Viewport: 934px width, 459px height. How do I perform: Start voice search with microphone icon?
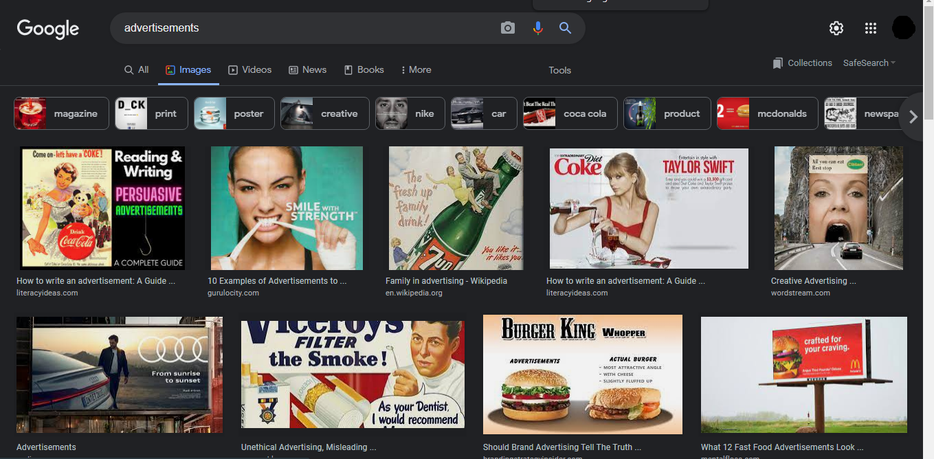[x=537, y=28]
